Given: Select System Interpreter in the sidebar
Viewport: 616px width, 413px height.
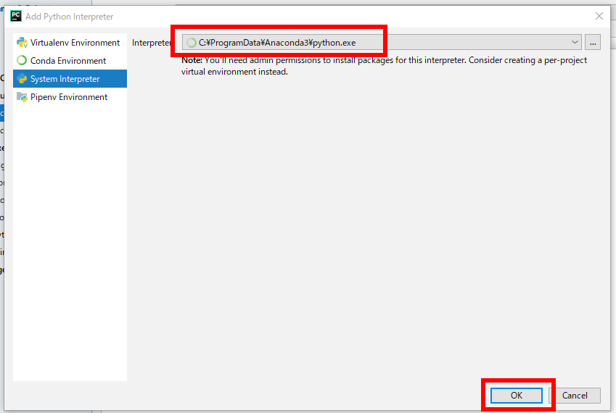Looking at the screenshot, I should [70, 78].
